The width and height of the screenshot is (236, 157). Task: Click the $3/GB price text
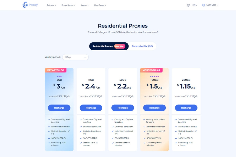pos(59,86)
